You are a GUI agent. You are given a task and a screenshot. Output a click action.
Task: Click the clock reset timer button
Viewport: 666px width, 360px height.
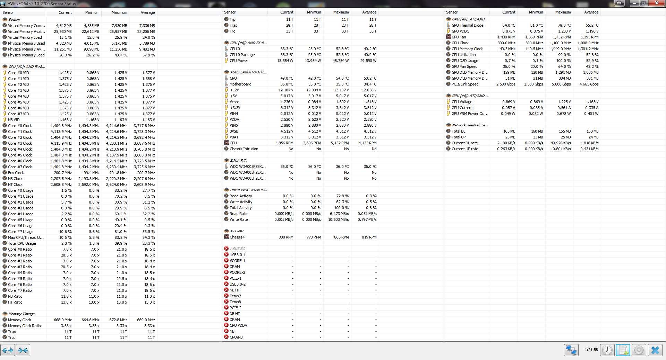(607, 350)
